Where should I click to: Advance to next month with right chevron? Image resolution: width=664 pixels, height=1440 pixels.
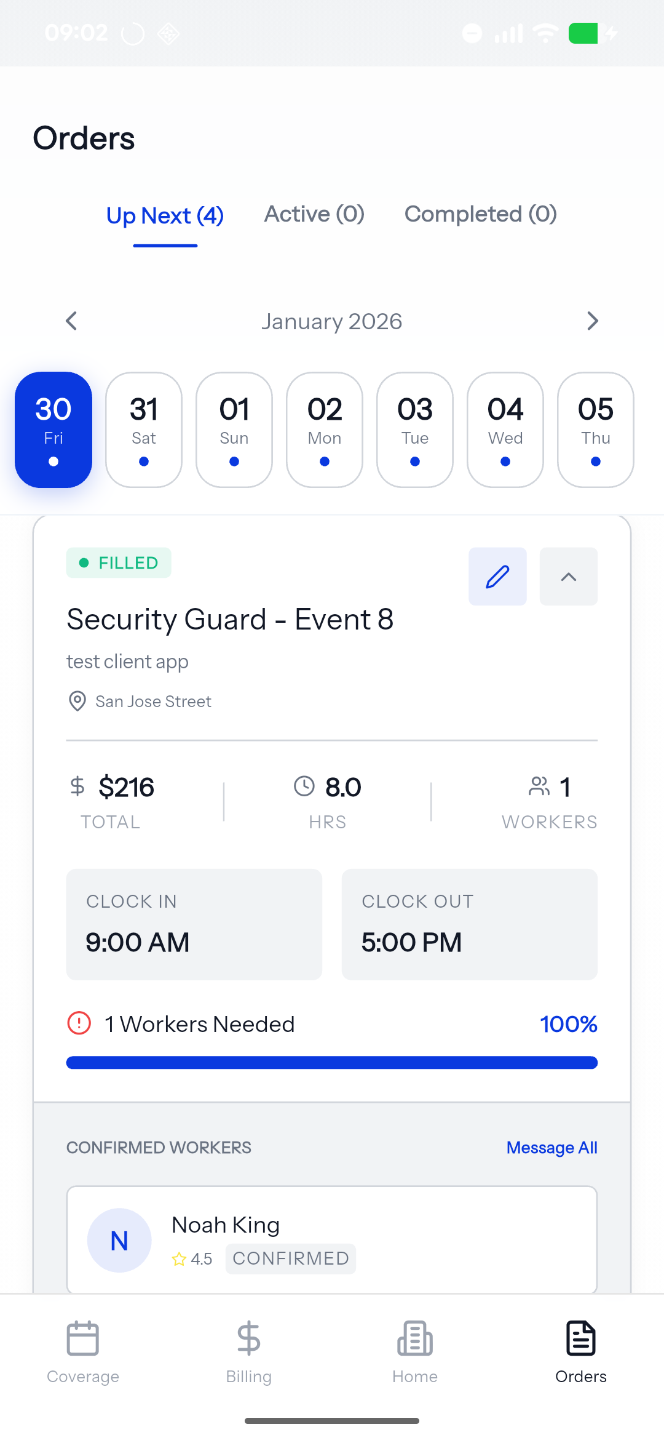(x=592, y=321)
